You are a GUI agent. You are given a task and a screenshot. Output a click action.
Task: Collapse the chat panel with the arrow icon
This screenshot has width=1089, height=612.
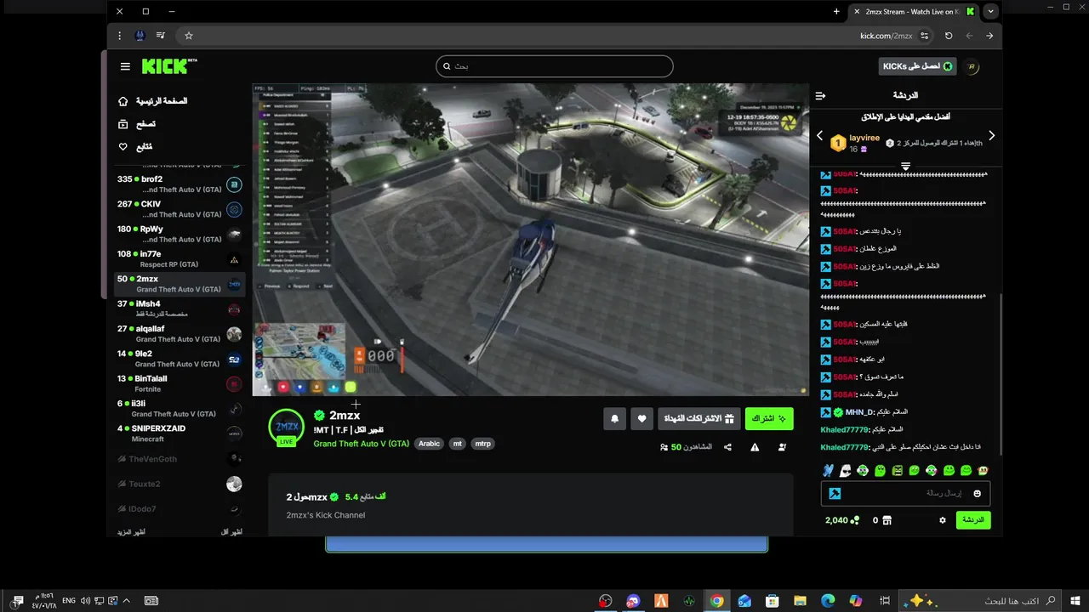pyautogui.click(x=820, y=95)
